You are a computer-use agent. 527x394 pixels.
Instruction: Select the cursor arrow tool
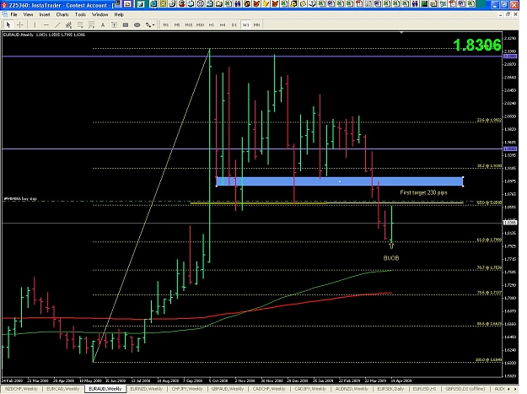coord(8,24)
